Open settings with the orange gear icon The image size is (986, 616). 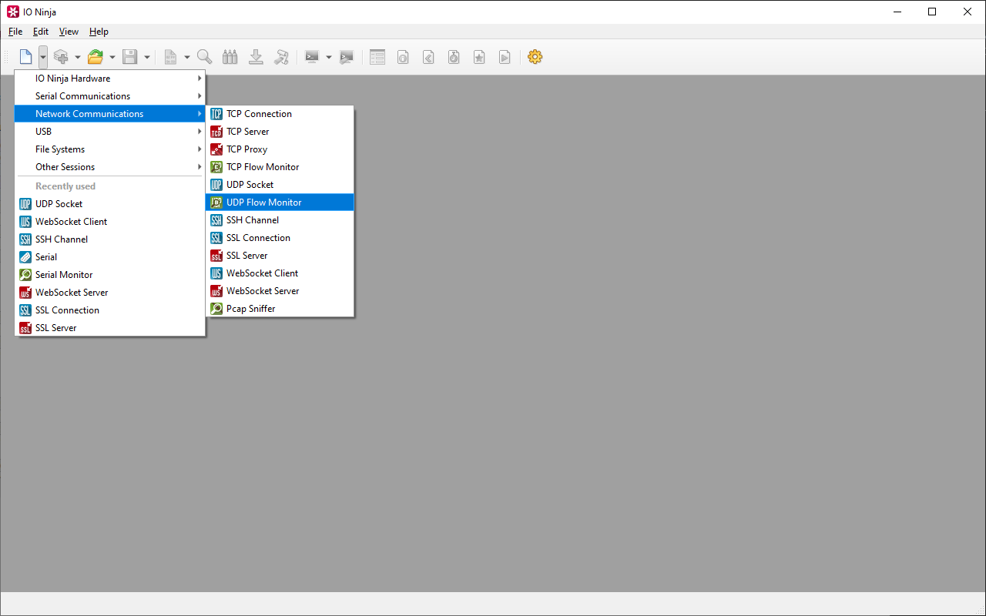(x=535, y=57)
